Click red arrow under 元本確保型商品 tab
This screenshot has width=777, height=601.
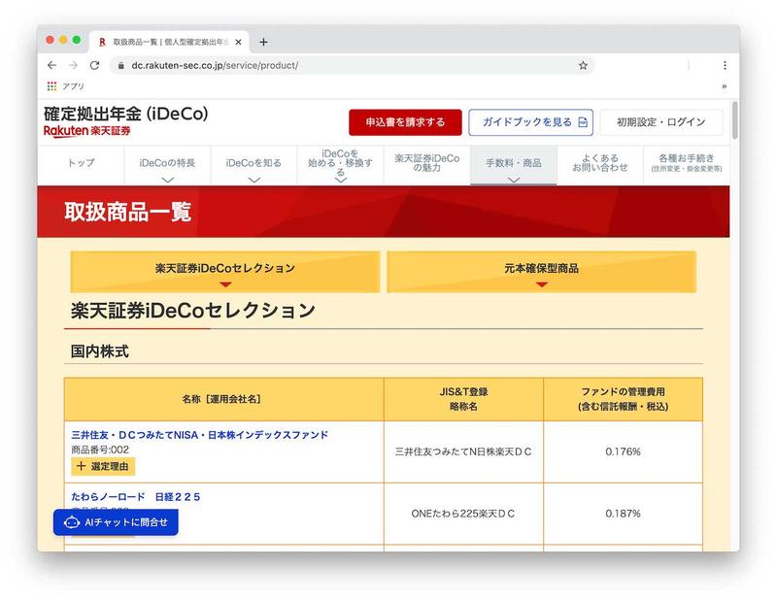pyautogui.click(x=542, y=284)
